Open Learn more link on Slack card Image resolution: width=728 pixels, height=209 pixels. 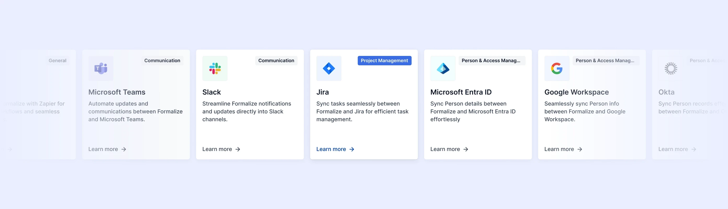point(221,149)
